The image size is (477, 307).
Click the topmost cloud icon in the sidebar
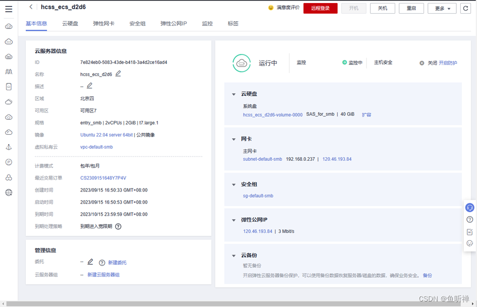pos(9,26)
